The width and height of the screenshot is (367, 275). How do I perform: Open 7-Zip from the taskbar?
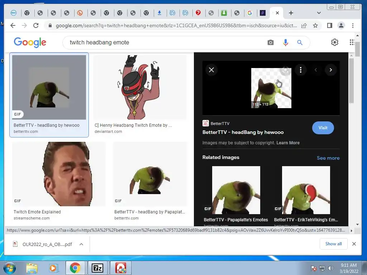pyautogui.click(x=97, y=268)
